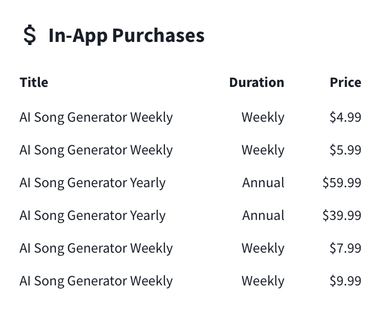Click AI Song Generator Weekly at $5.99
The image size is (380, 312).
coord(96,150)
